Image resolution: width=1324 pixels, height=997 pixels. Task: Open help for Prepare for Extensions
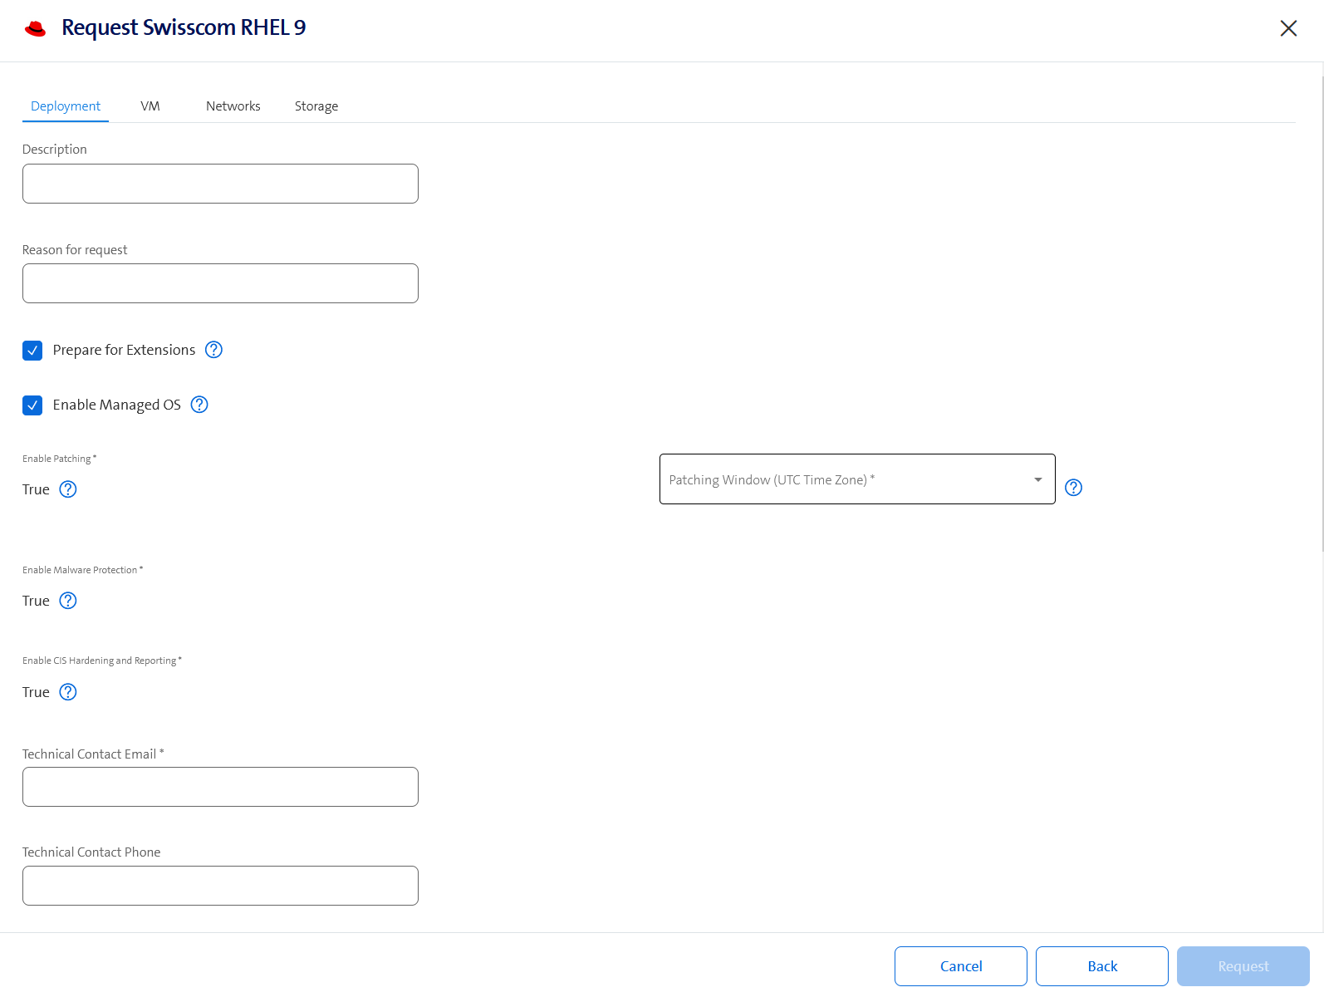pos(213,350)
